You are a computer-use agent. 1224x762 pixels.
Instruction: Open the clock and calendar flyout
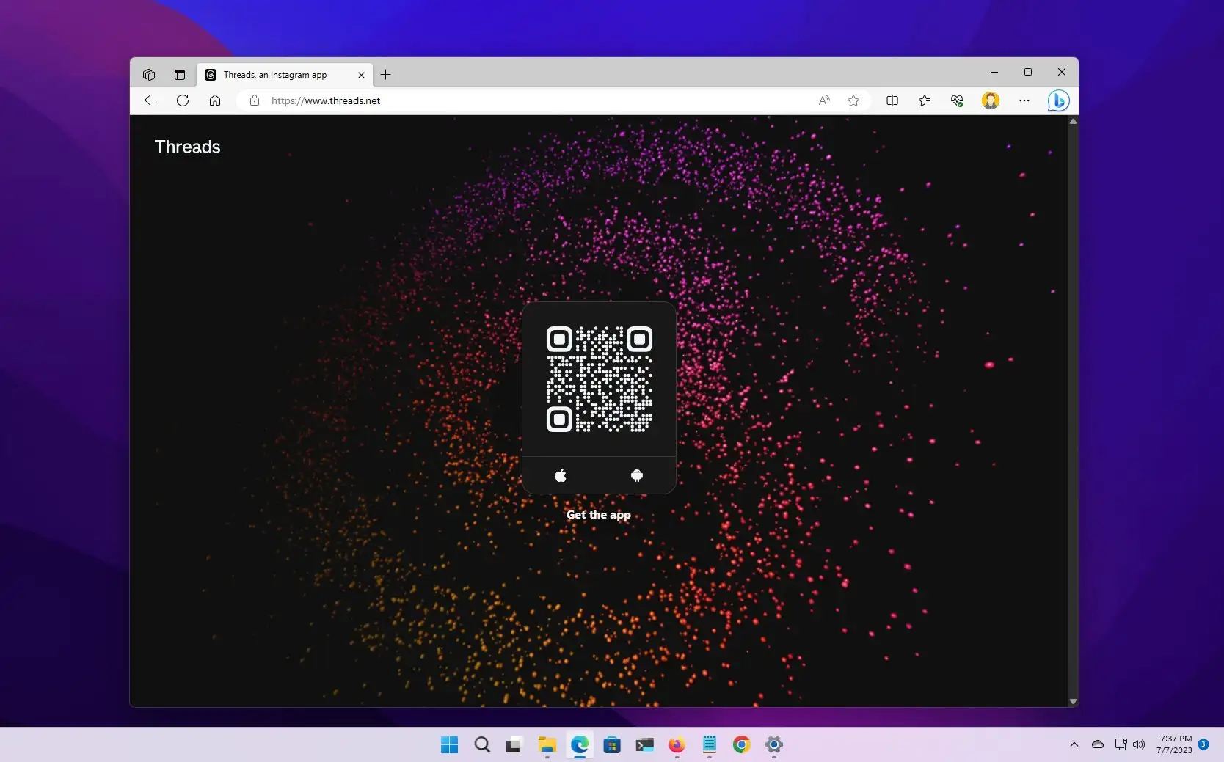coord(1175,744)
